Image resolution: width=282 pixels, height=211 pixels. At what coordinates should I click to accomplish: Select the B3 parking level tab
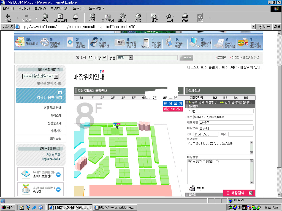pyautogui.click(x=225, y=98)
